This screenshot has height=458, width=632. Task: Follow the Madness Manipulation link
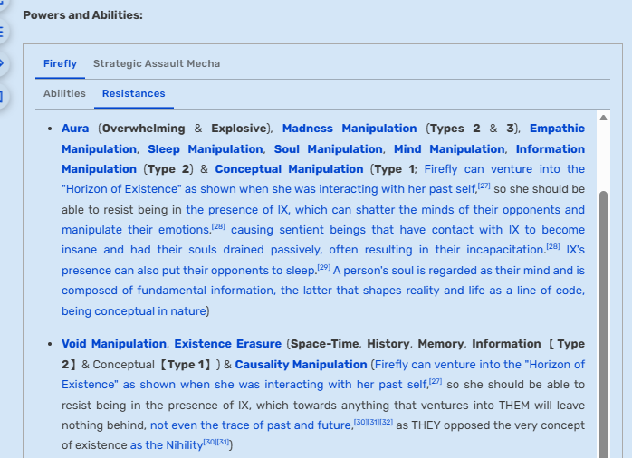[350, 129]
